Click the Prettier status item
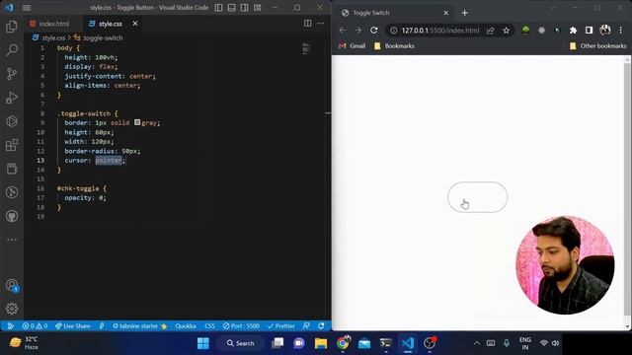 tap(280, 326)
